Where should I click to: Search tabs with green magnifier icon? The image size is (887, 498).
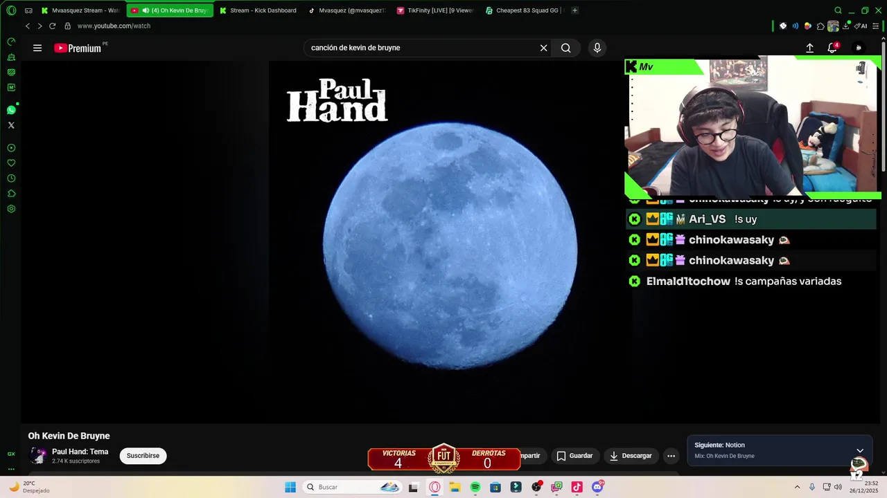(838, 10)
